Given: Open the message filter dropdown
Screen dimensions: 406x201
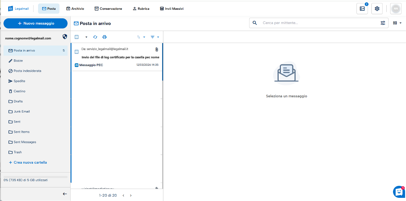Looking at the screenshot, I should click(x=154, y=37).
